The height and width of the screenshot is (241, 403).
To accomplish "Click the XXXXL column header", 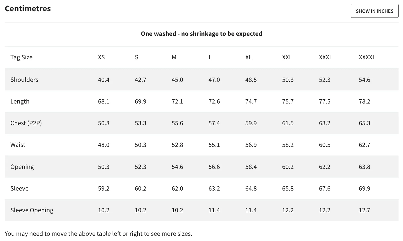I will tap(367, 57).
